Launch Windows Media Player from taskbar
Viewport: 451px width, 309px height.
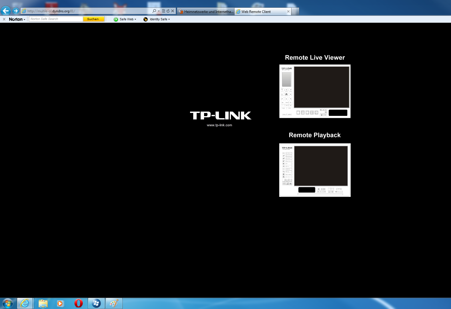click(x=60, y=303)
